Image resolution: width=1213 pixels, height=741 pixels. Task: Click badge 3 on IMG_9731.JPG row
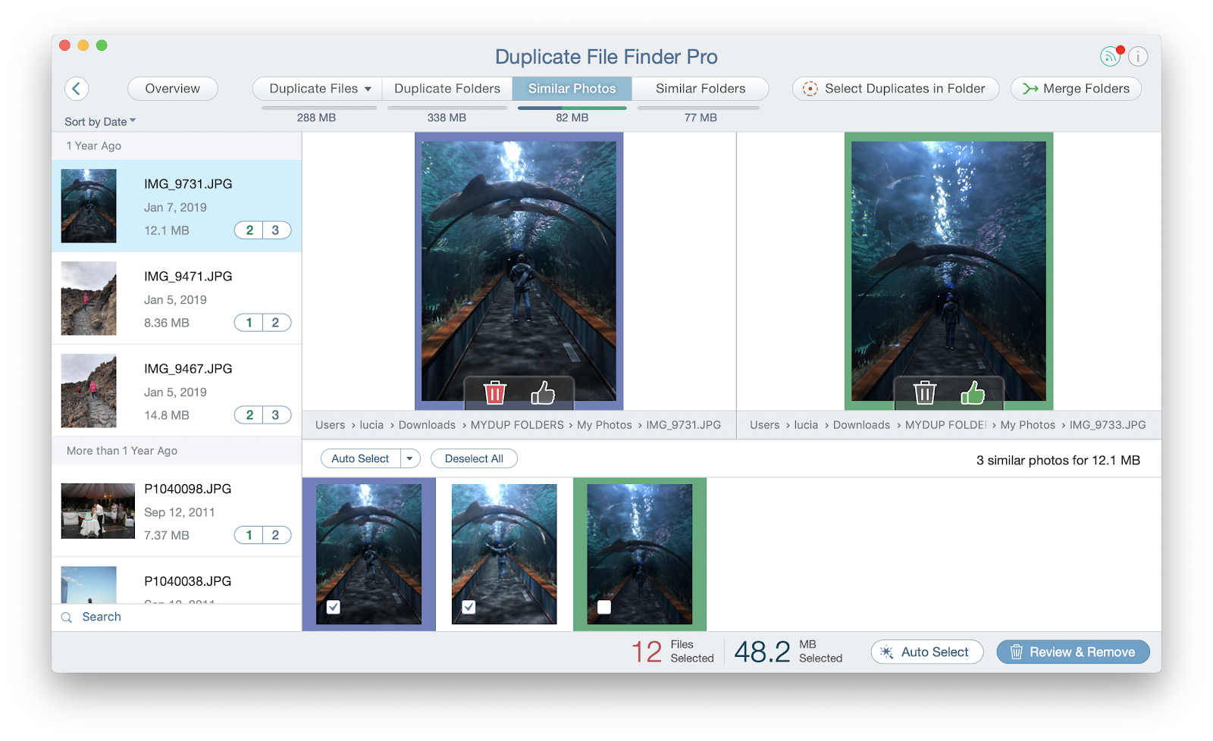click(276, 230)
